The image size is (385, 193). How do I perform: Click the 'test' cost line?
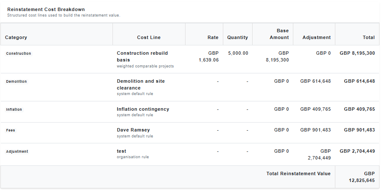[x=121, y=151]
